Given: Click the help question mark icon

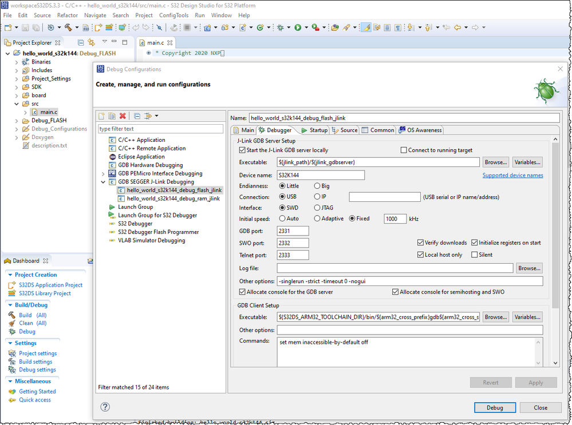Looking at the screenshot, I should point(105,407).
